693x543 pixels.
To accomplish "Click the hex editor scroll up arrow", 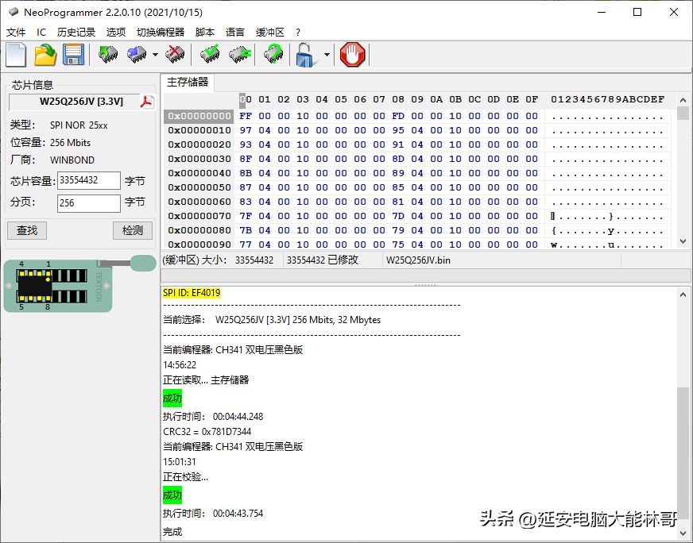I will [683, 100].
